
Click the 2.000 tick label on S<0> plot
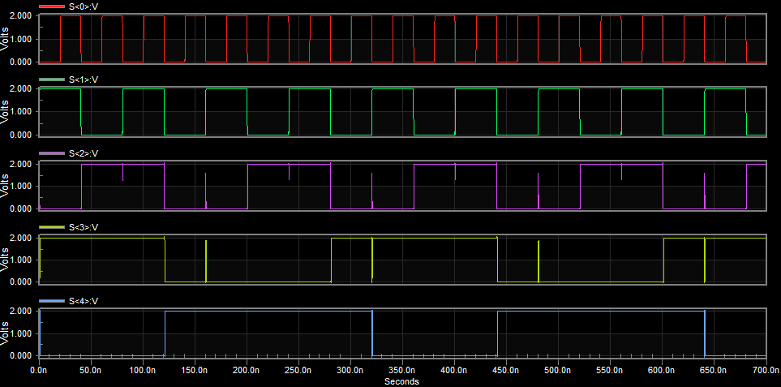point(23,16)
